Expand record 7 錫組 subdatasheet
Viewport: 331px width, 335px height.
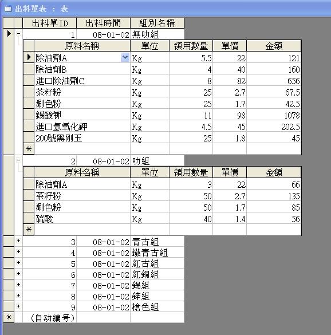coord(18,285)
